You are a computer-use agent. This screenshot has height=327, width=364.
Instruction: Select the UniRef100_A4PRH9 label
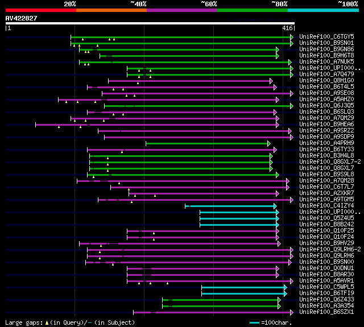[326, 143]
